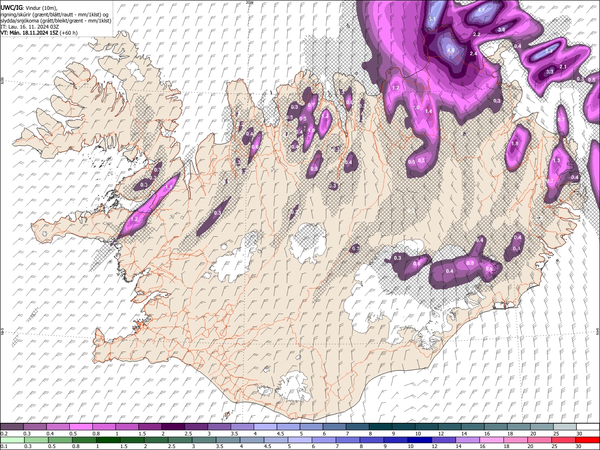Click the 3.3 precipitation value on the map

(x=550, y=72)
